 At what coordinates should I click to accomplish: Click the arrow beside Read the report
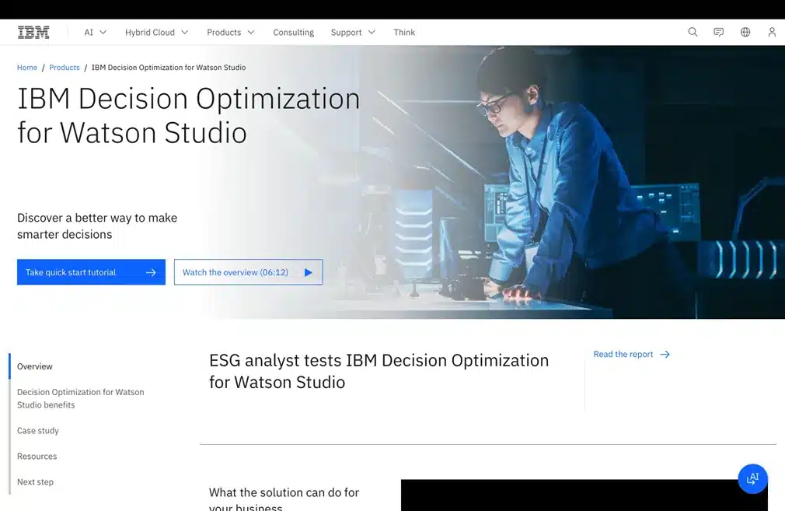point(665,355)
